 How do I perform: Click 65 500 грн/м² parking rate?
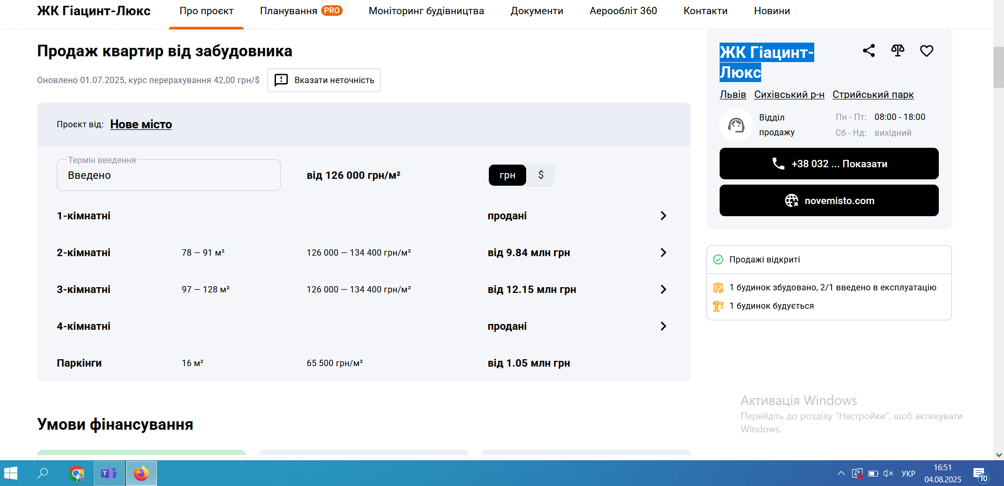click(x=335, y=363)
